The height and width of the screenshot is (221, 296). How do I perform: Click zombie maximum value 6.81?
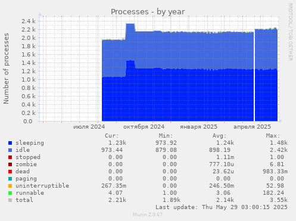click(x=277, y=164)
